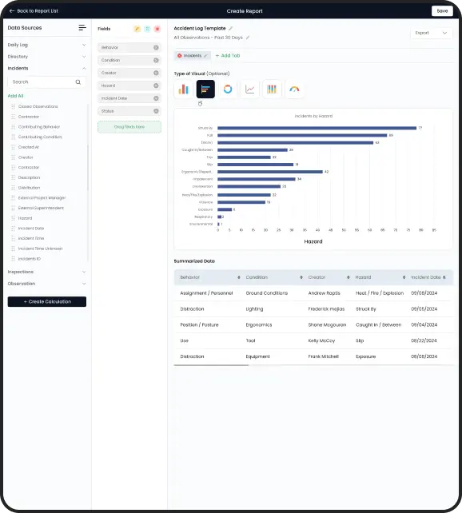Click the Ground Conditions table cell

point(267,293)
